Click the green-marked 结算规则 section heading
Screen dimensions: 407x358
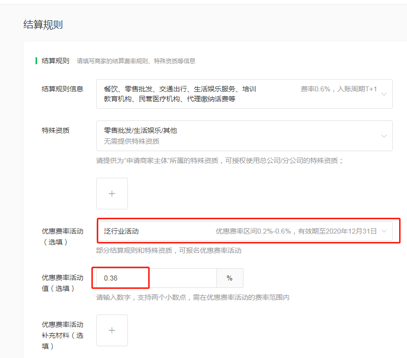point(55,61)
